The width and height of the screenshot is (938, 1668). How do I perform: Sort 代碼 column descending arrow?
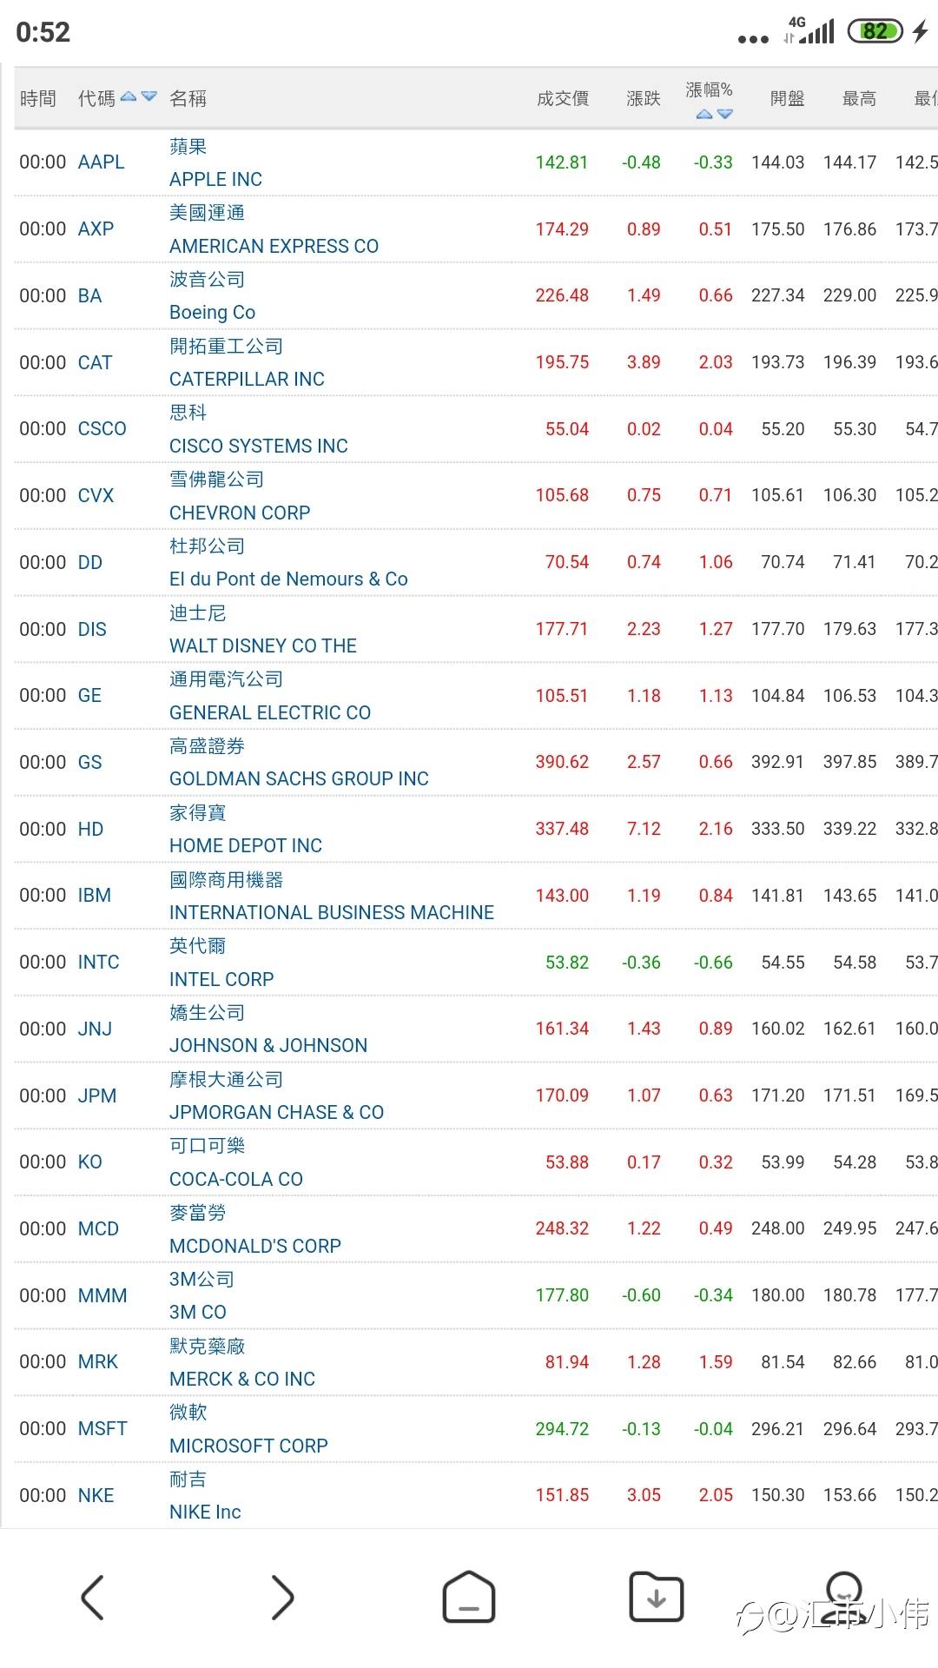coord(149,96)
